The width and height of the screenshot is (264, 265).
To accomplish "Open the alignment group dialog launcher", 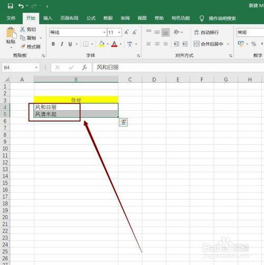I will [231, 56].
